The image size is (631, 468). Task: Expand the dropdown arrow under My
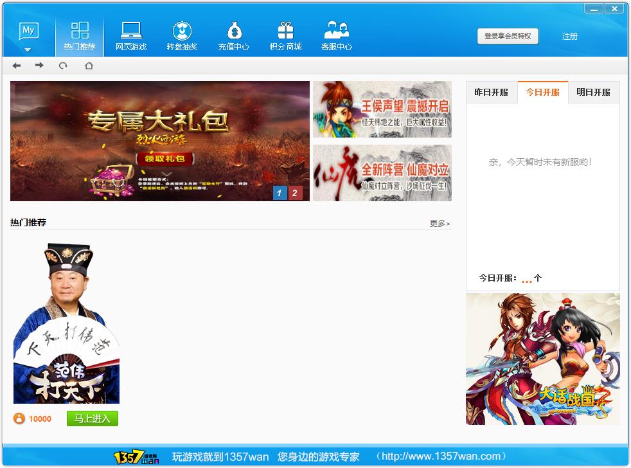(28, 50)
